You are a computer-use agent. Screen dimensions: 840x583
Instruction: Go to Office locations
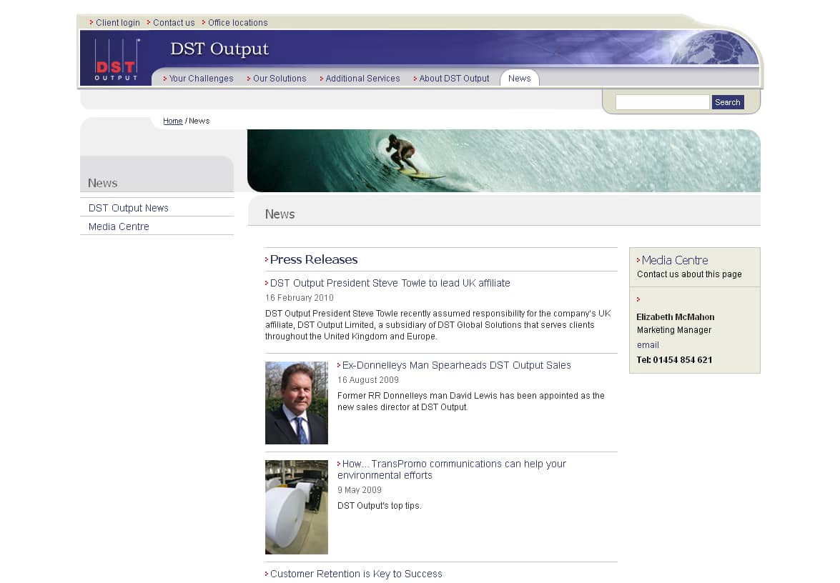237,23
